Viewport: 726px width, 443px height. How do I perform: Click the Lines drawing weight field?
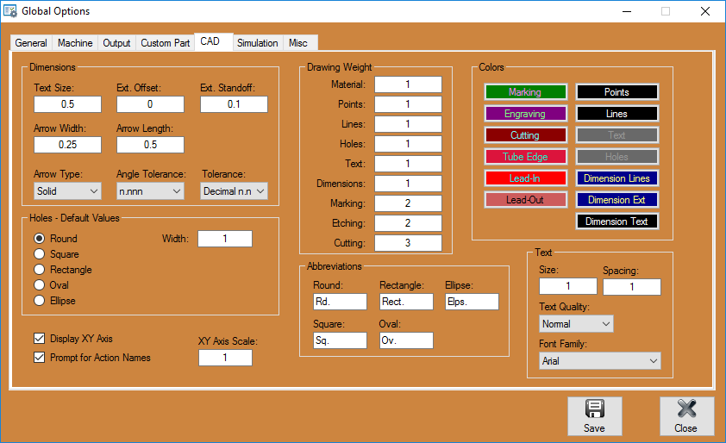(408, 124)
